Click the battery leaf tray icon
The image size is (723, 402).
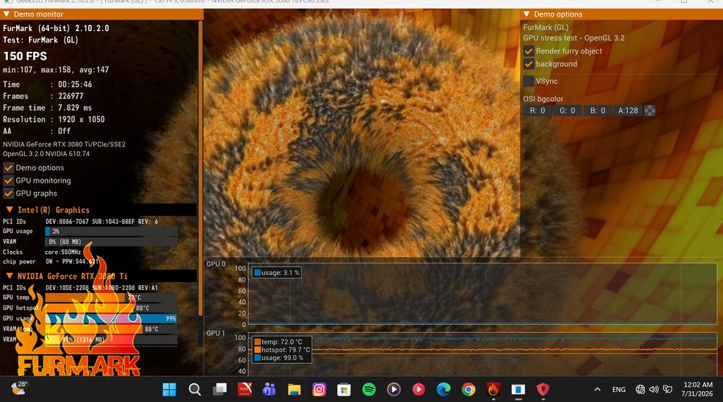point(667,390)
